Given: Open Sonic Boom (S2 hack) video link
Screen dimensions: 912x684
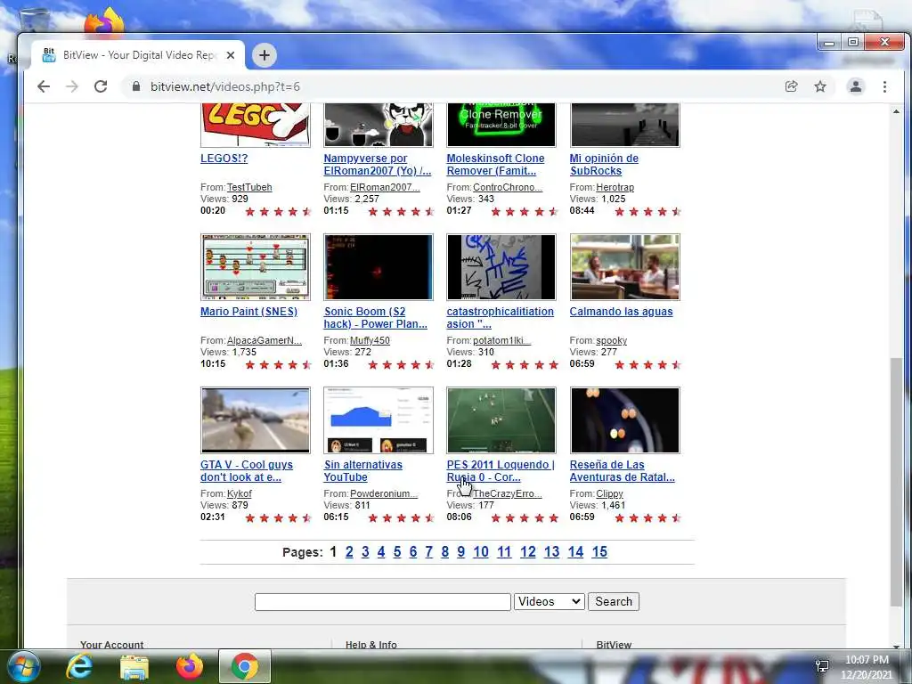Looking at the screenshot, I should [376, 318].
